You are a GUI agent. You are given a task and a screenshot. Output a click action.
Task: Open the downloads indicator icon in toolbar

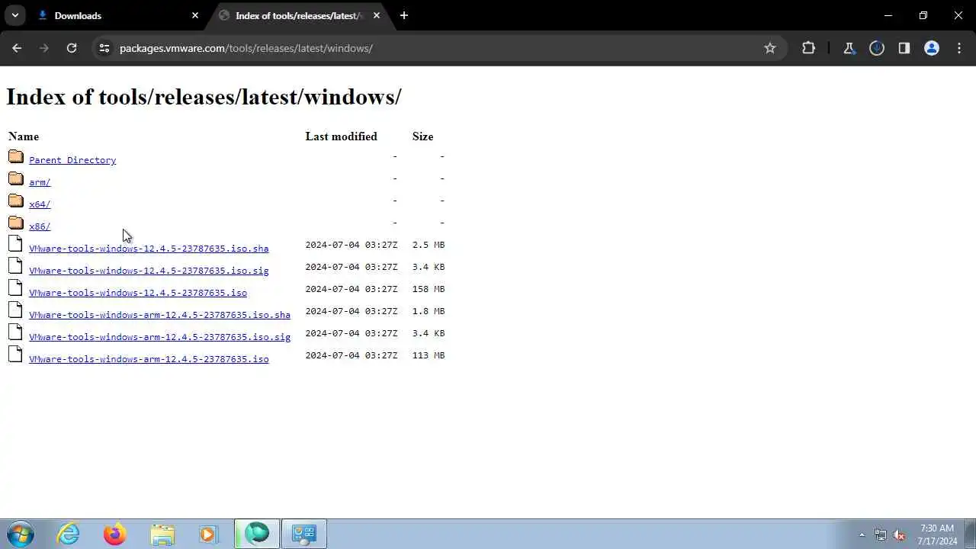pos(877,48)
